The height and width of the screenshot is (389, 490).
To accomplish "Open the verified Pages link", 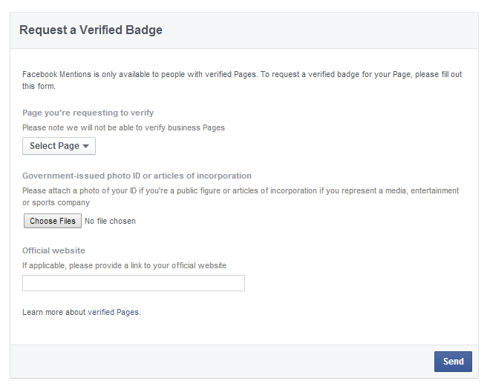I will (114, 312).
